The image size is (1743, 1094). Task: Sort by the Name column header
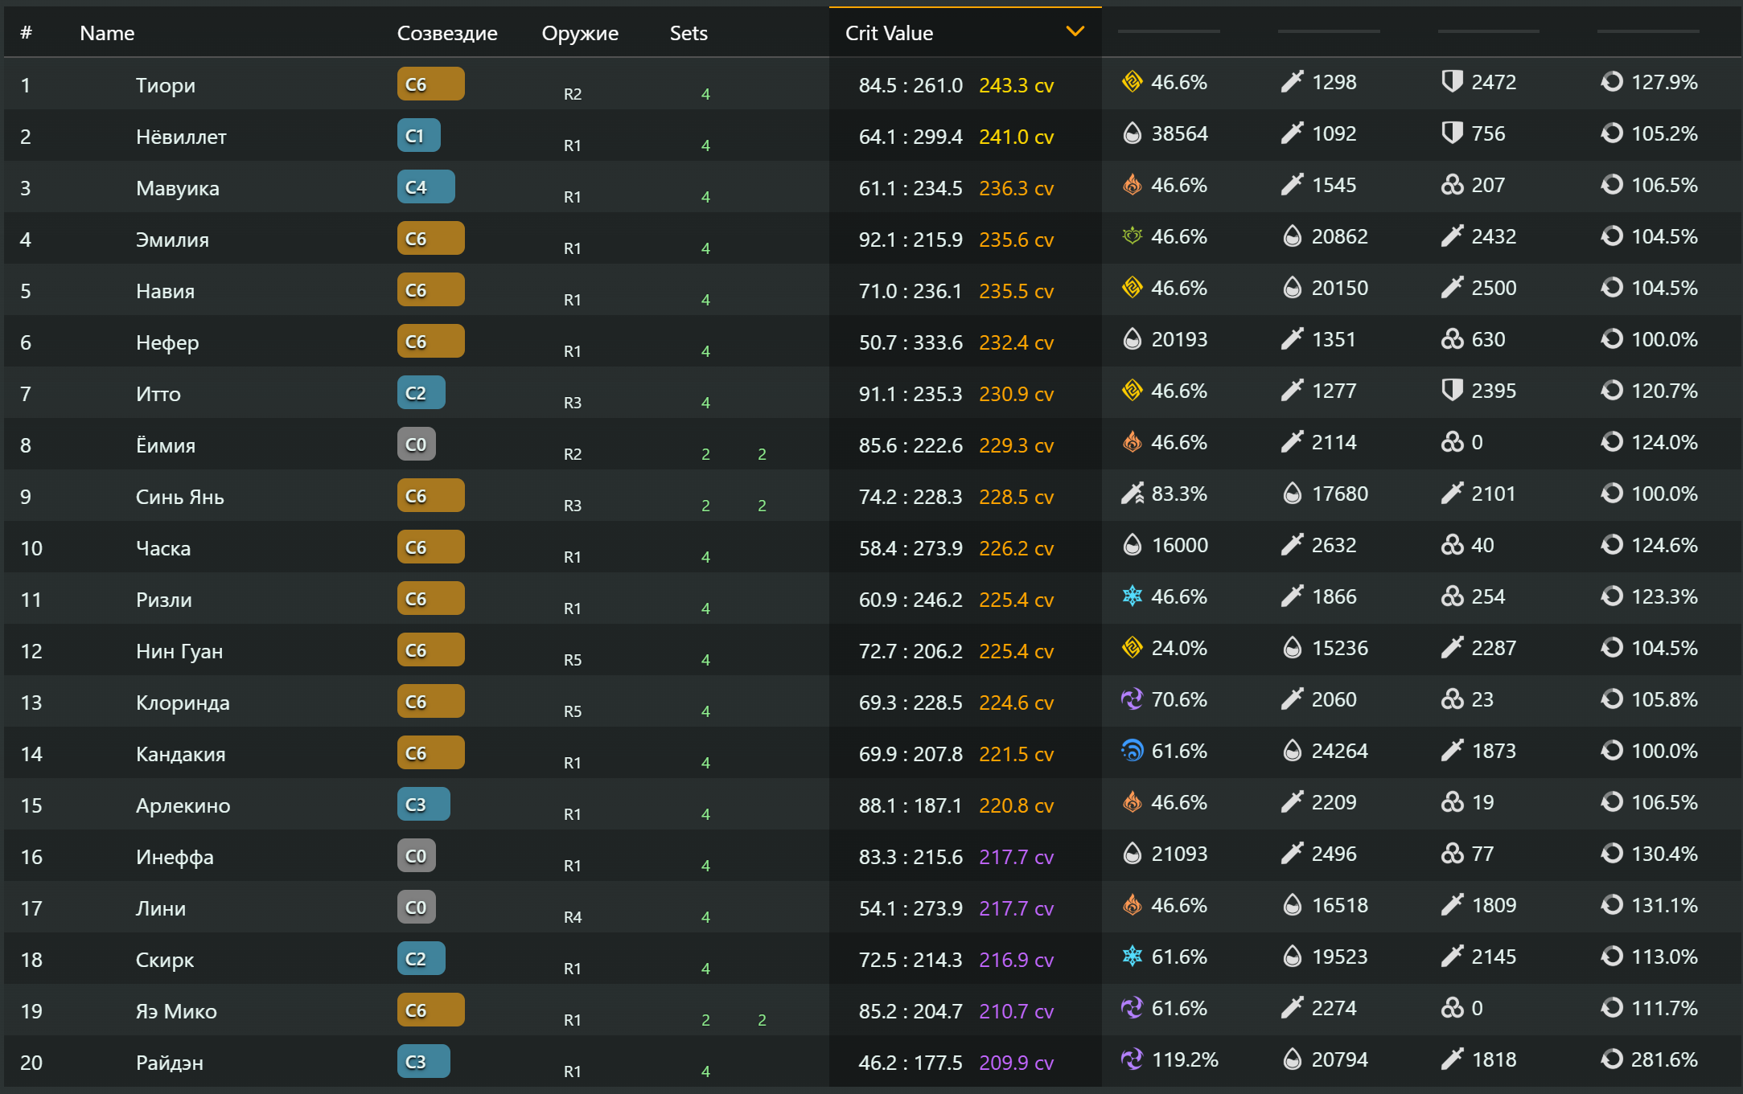(x=107, y=33)
